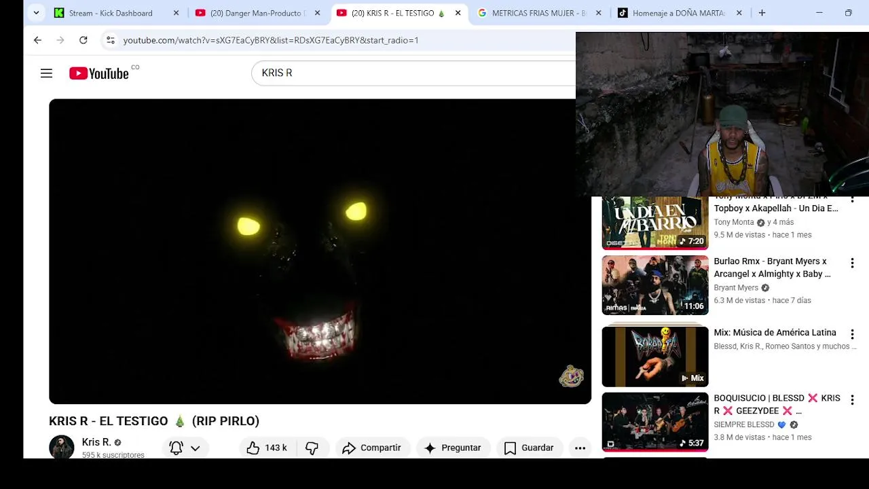Close the Homenaje a DOÑA MARTA tab
The width and height of the screenshot is (869, 489).
pos(739,13)
